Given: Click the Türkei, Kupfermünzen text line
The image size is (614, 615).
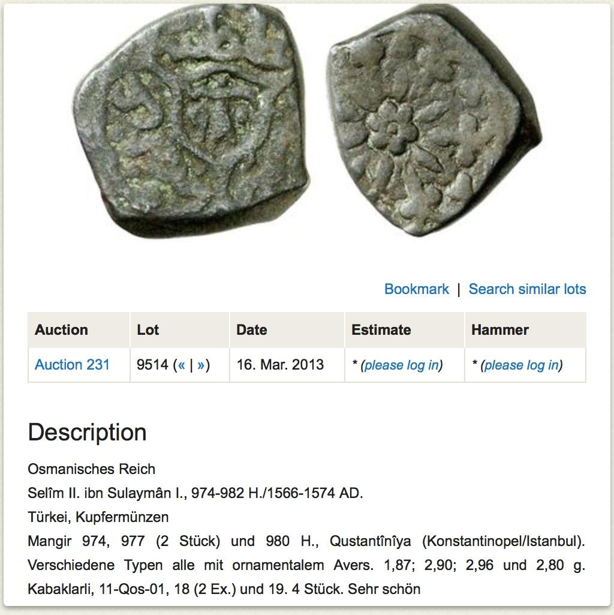Looking at the screenshot, I should coord(98,517).
